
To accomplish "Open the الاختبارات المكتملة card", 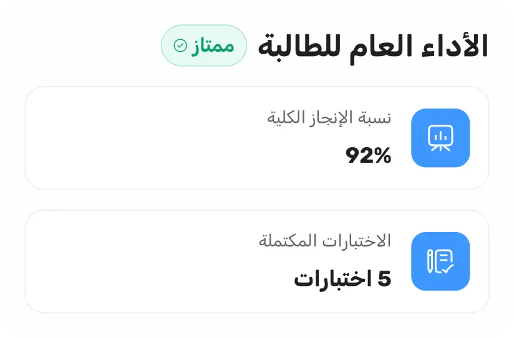I will 187,261.
